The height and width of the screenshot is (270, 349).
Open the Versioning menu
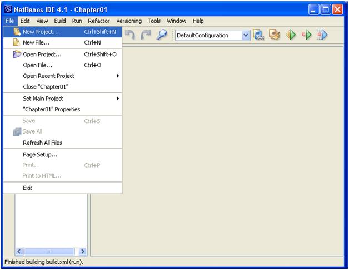coord(129,21)
